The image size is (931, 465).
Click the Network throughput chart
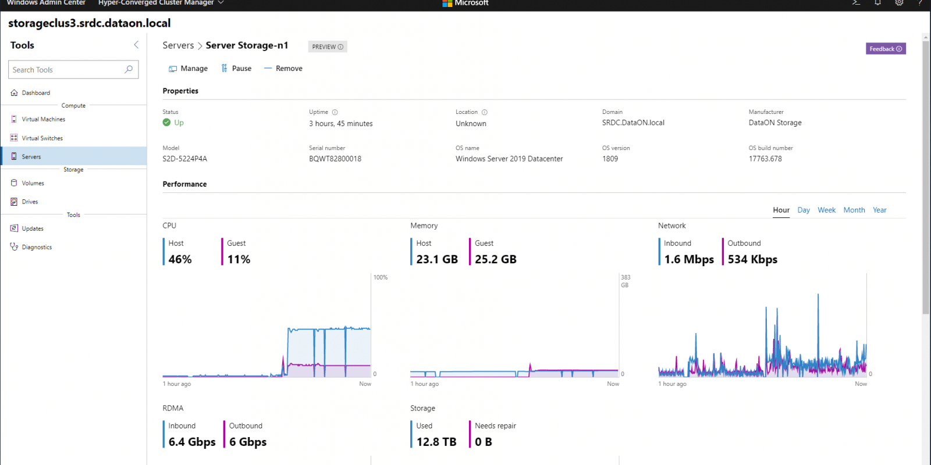click(762, 325)
